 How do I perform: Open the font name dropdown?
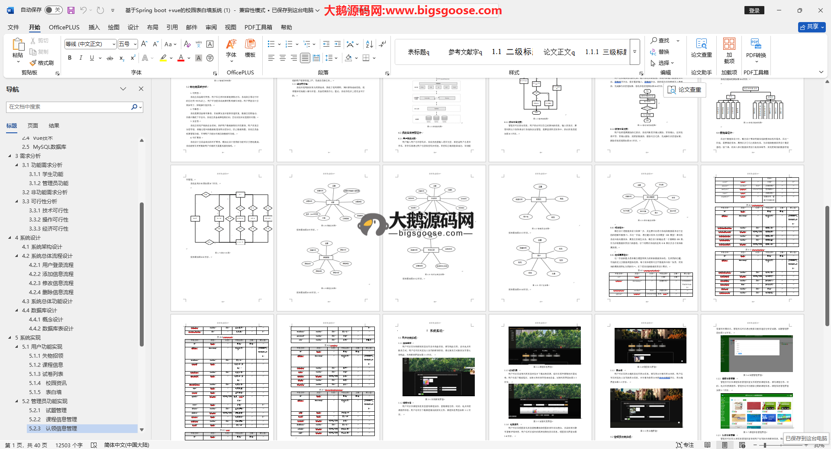pos(114,44)
